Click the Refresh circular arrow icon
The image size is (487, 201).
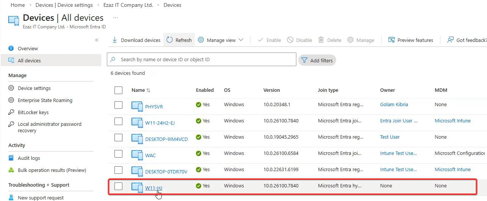169,40
